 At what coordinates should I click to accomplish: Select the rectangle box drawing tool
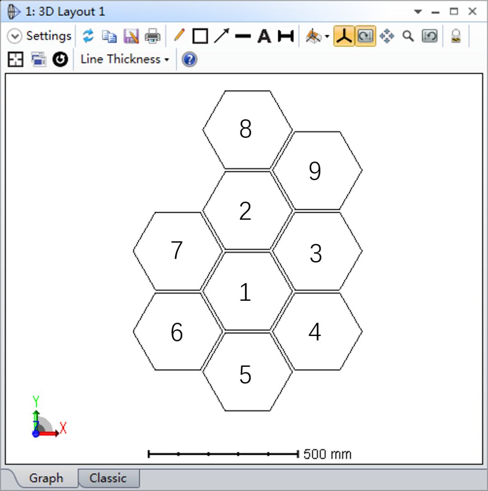(200, 36)
